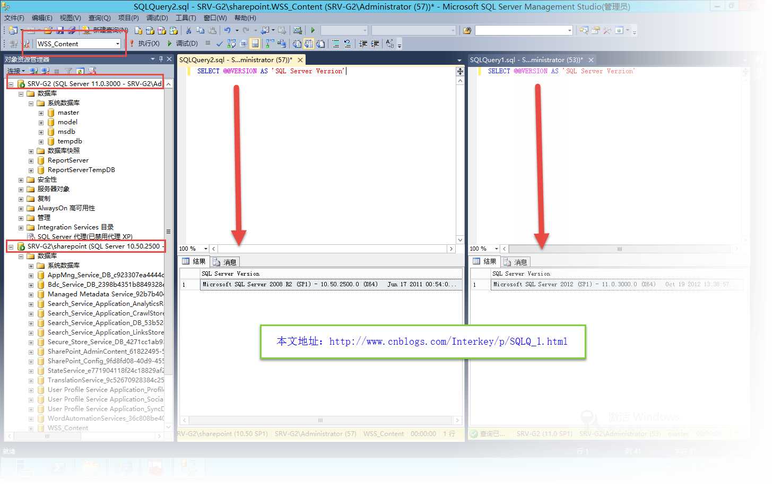
Task: Select ReportServerTempDB in tree
Action: tap(81, 170)
